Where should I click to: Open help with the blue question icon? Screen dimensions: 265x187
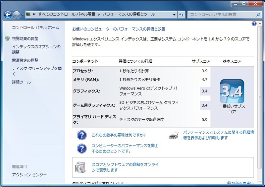tap(254, 24)
